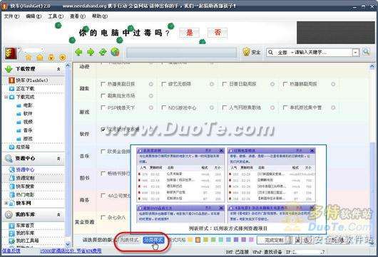378x257 pixels.
Task: Check the PSP related checkbox in 游戏 row
Action: coord(103,107)
